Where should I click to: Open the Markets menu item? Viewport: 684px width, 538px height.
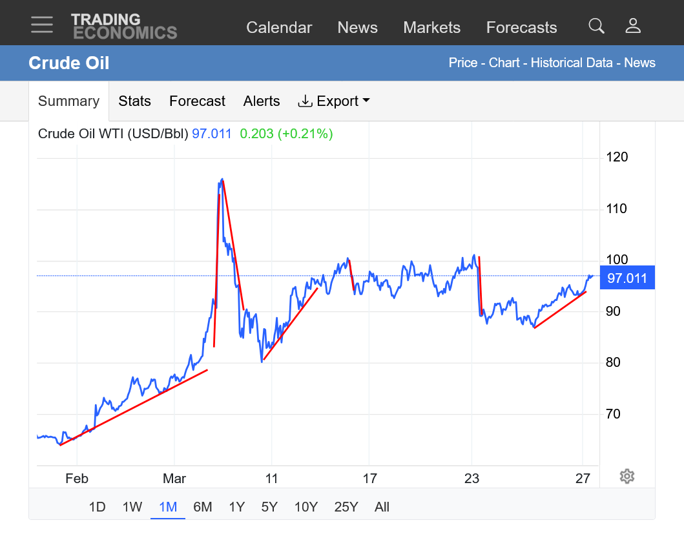431,28
